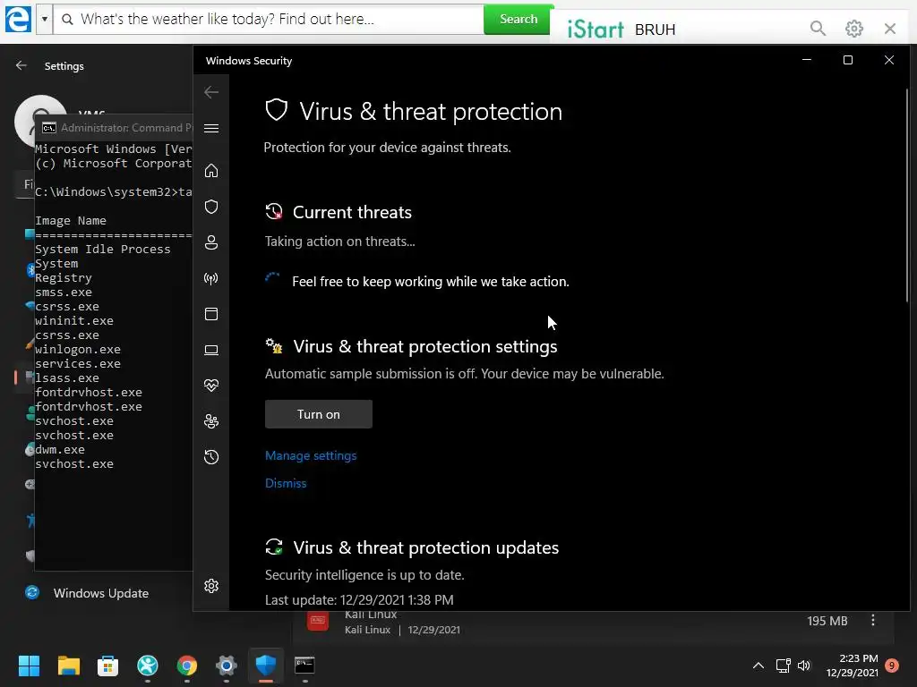Screen dimensions: 917x687
Task: Click the Dismiss link
Action: tap(286, 483)
